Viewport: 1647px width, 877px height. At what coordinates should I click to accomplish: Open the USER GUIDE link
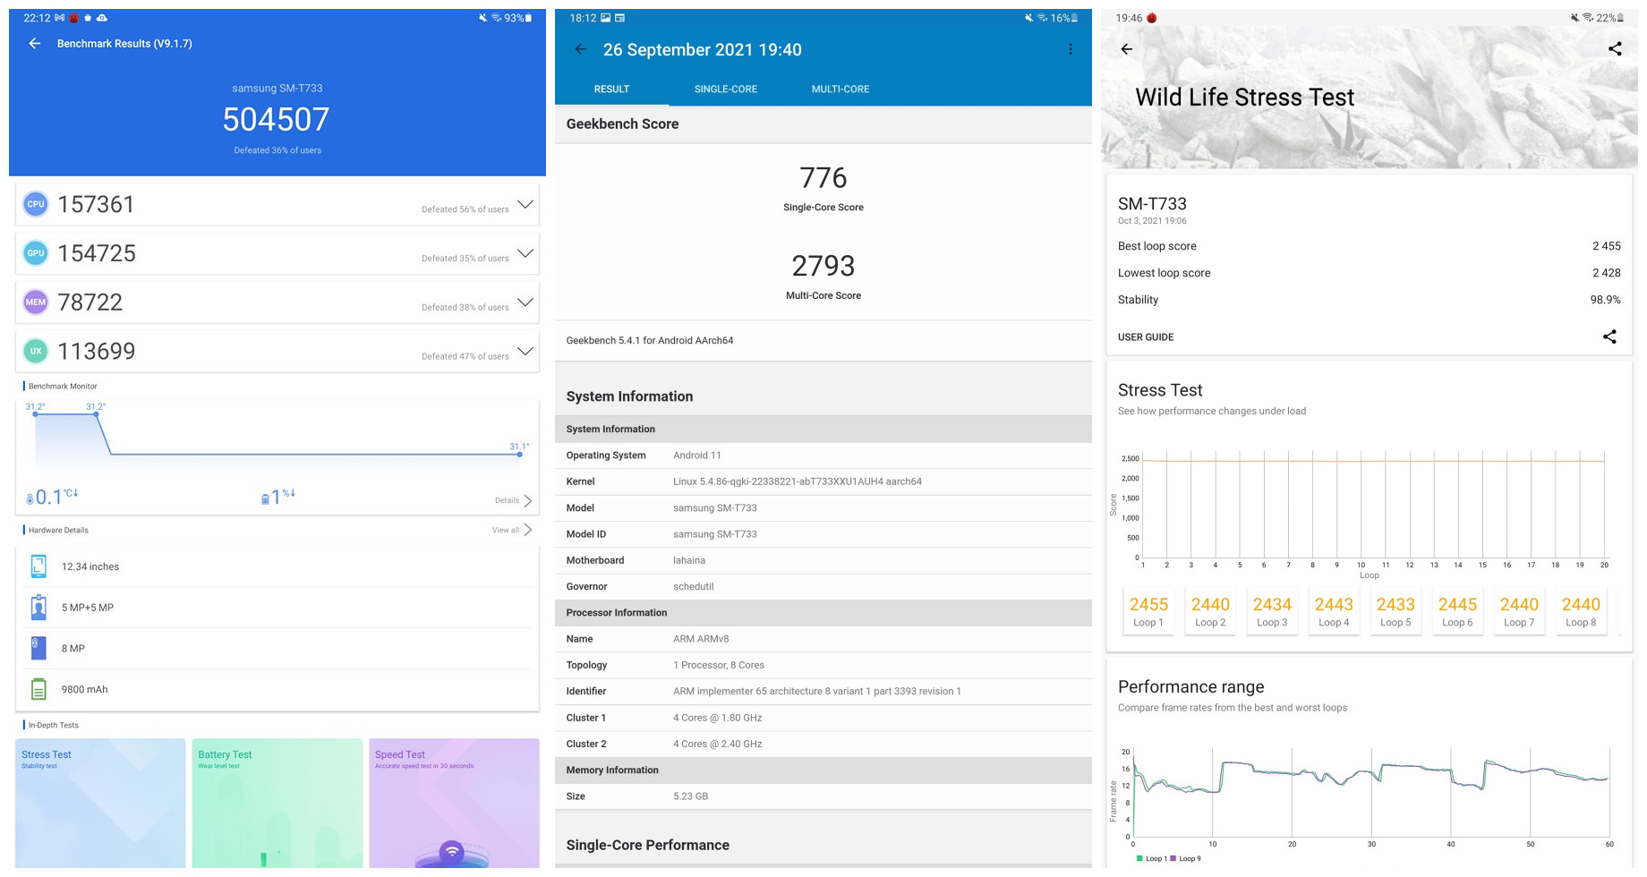pyautogui.click(x=1146, y=337)
